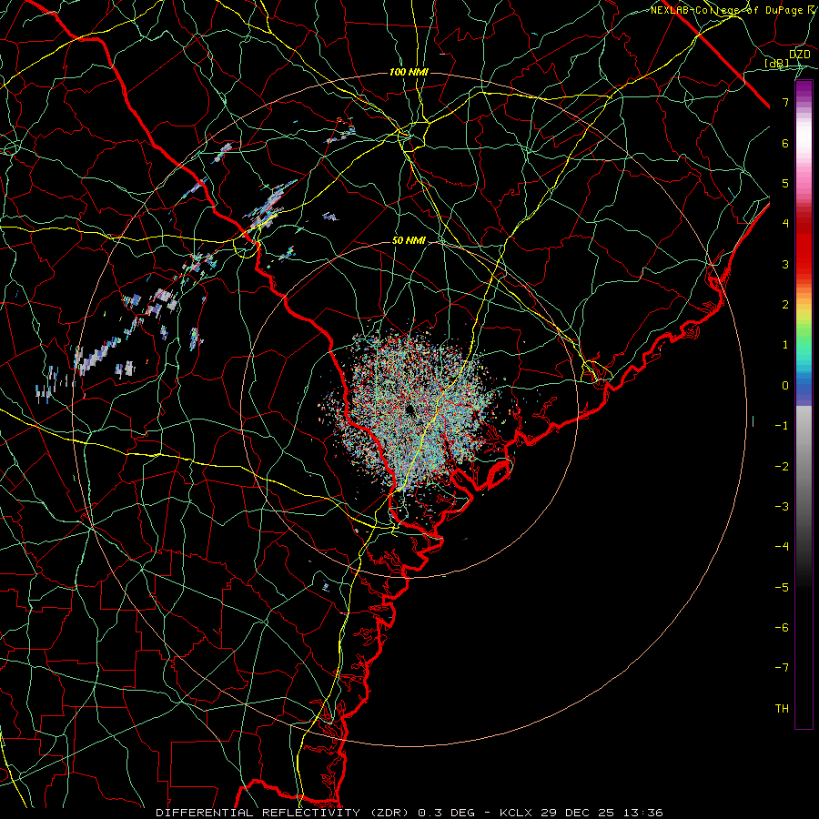Image resolution: width=819 pixels, height=819 pixels.
Task: Click the "[dB]" units label
Action: pos(777,63)
